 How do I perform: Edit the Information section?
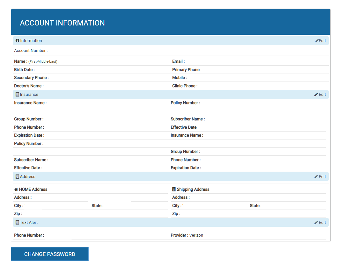[x=320, y=40]
